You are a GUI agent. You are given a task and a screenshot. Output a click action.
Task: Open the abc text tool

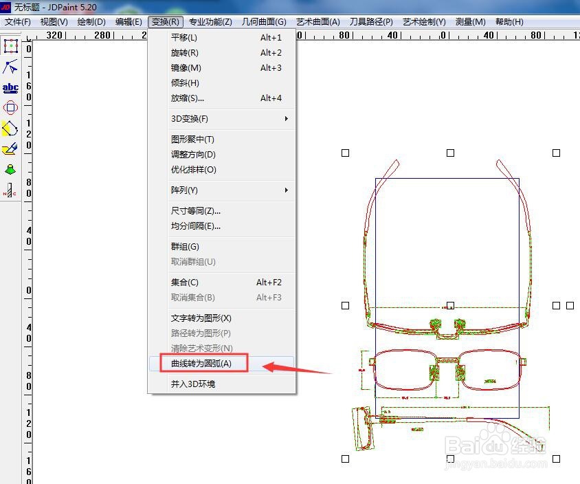(x=10, y=87)
